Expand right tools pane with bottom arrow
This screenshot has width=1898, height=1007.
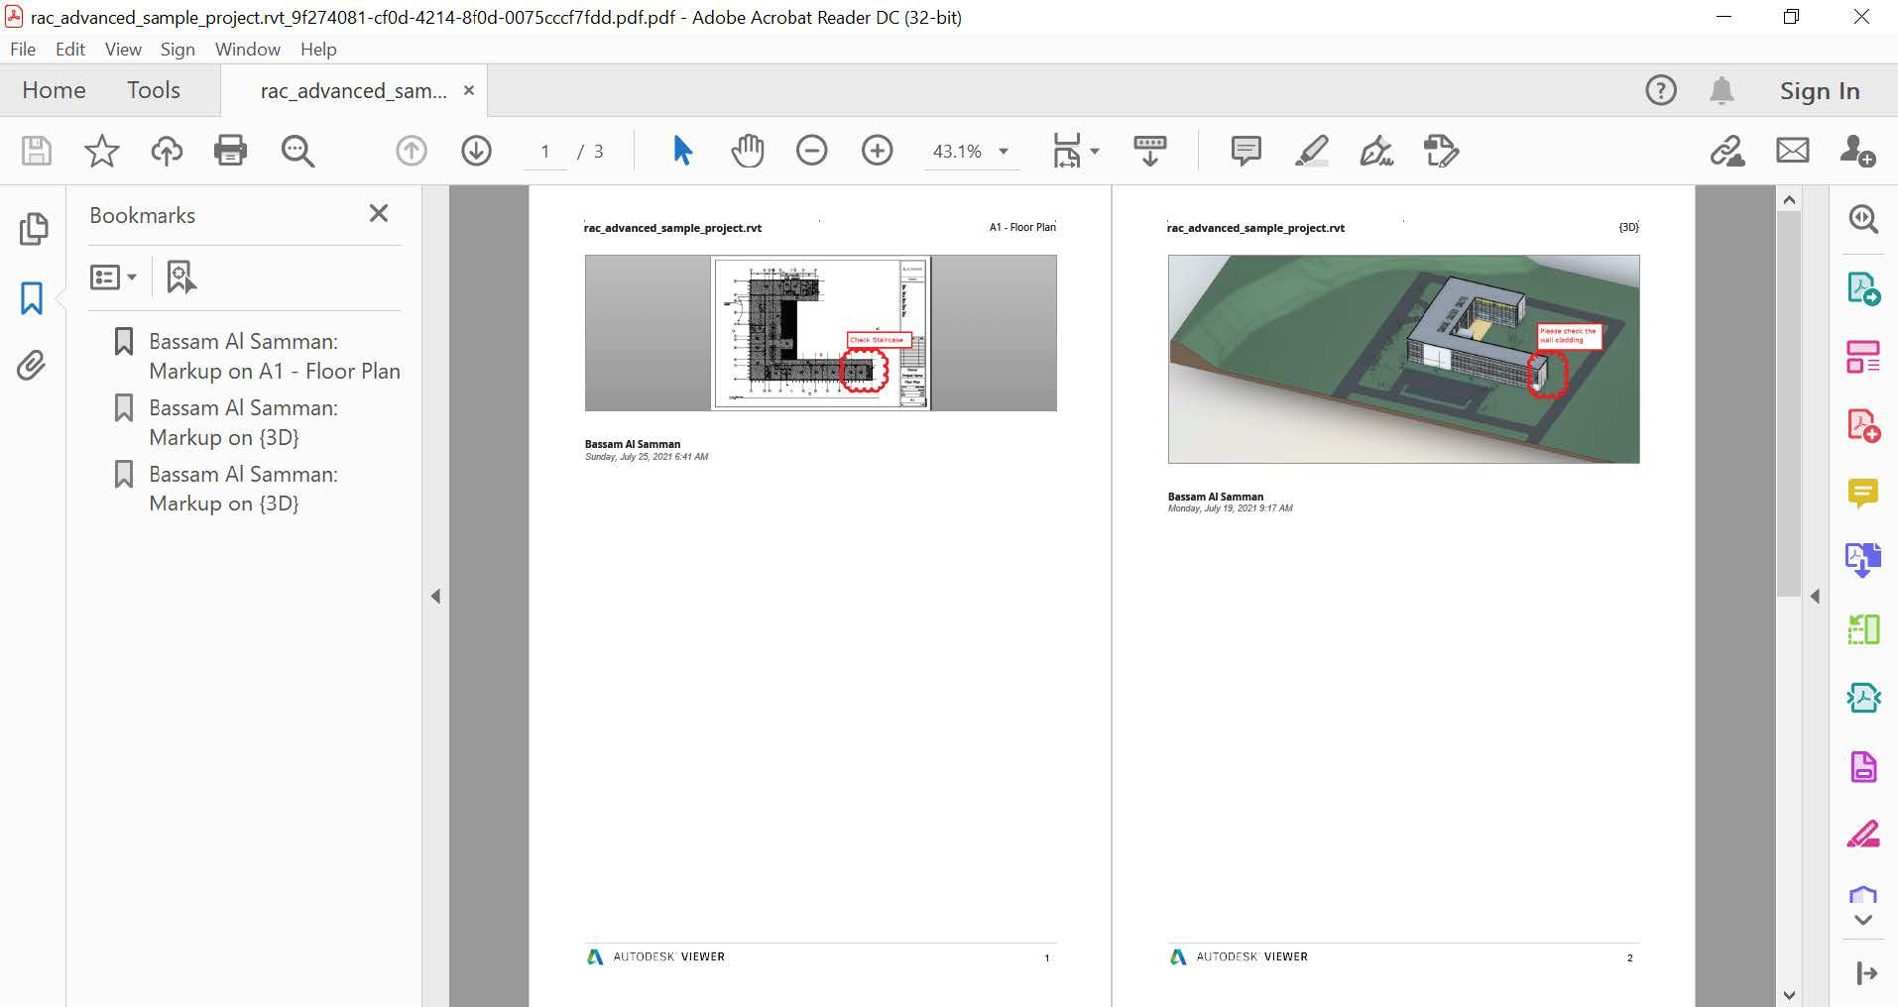tap(1863, 920)
